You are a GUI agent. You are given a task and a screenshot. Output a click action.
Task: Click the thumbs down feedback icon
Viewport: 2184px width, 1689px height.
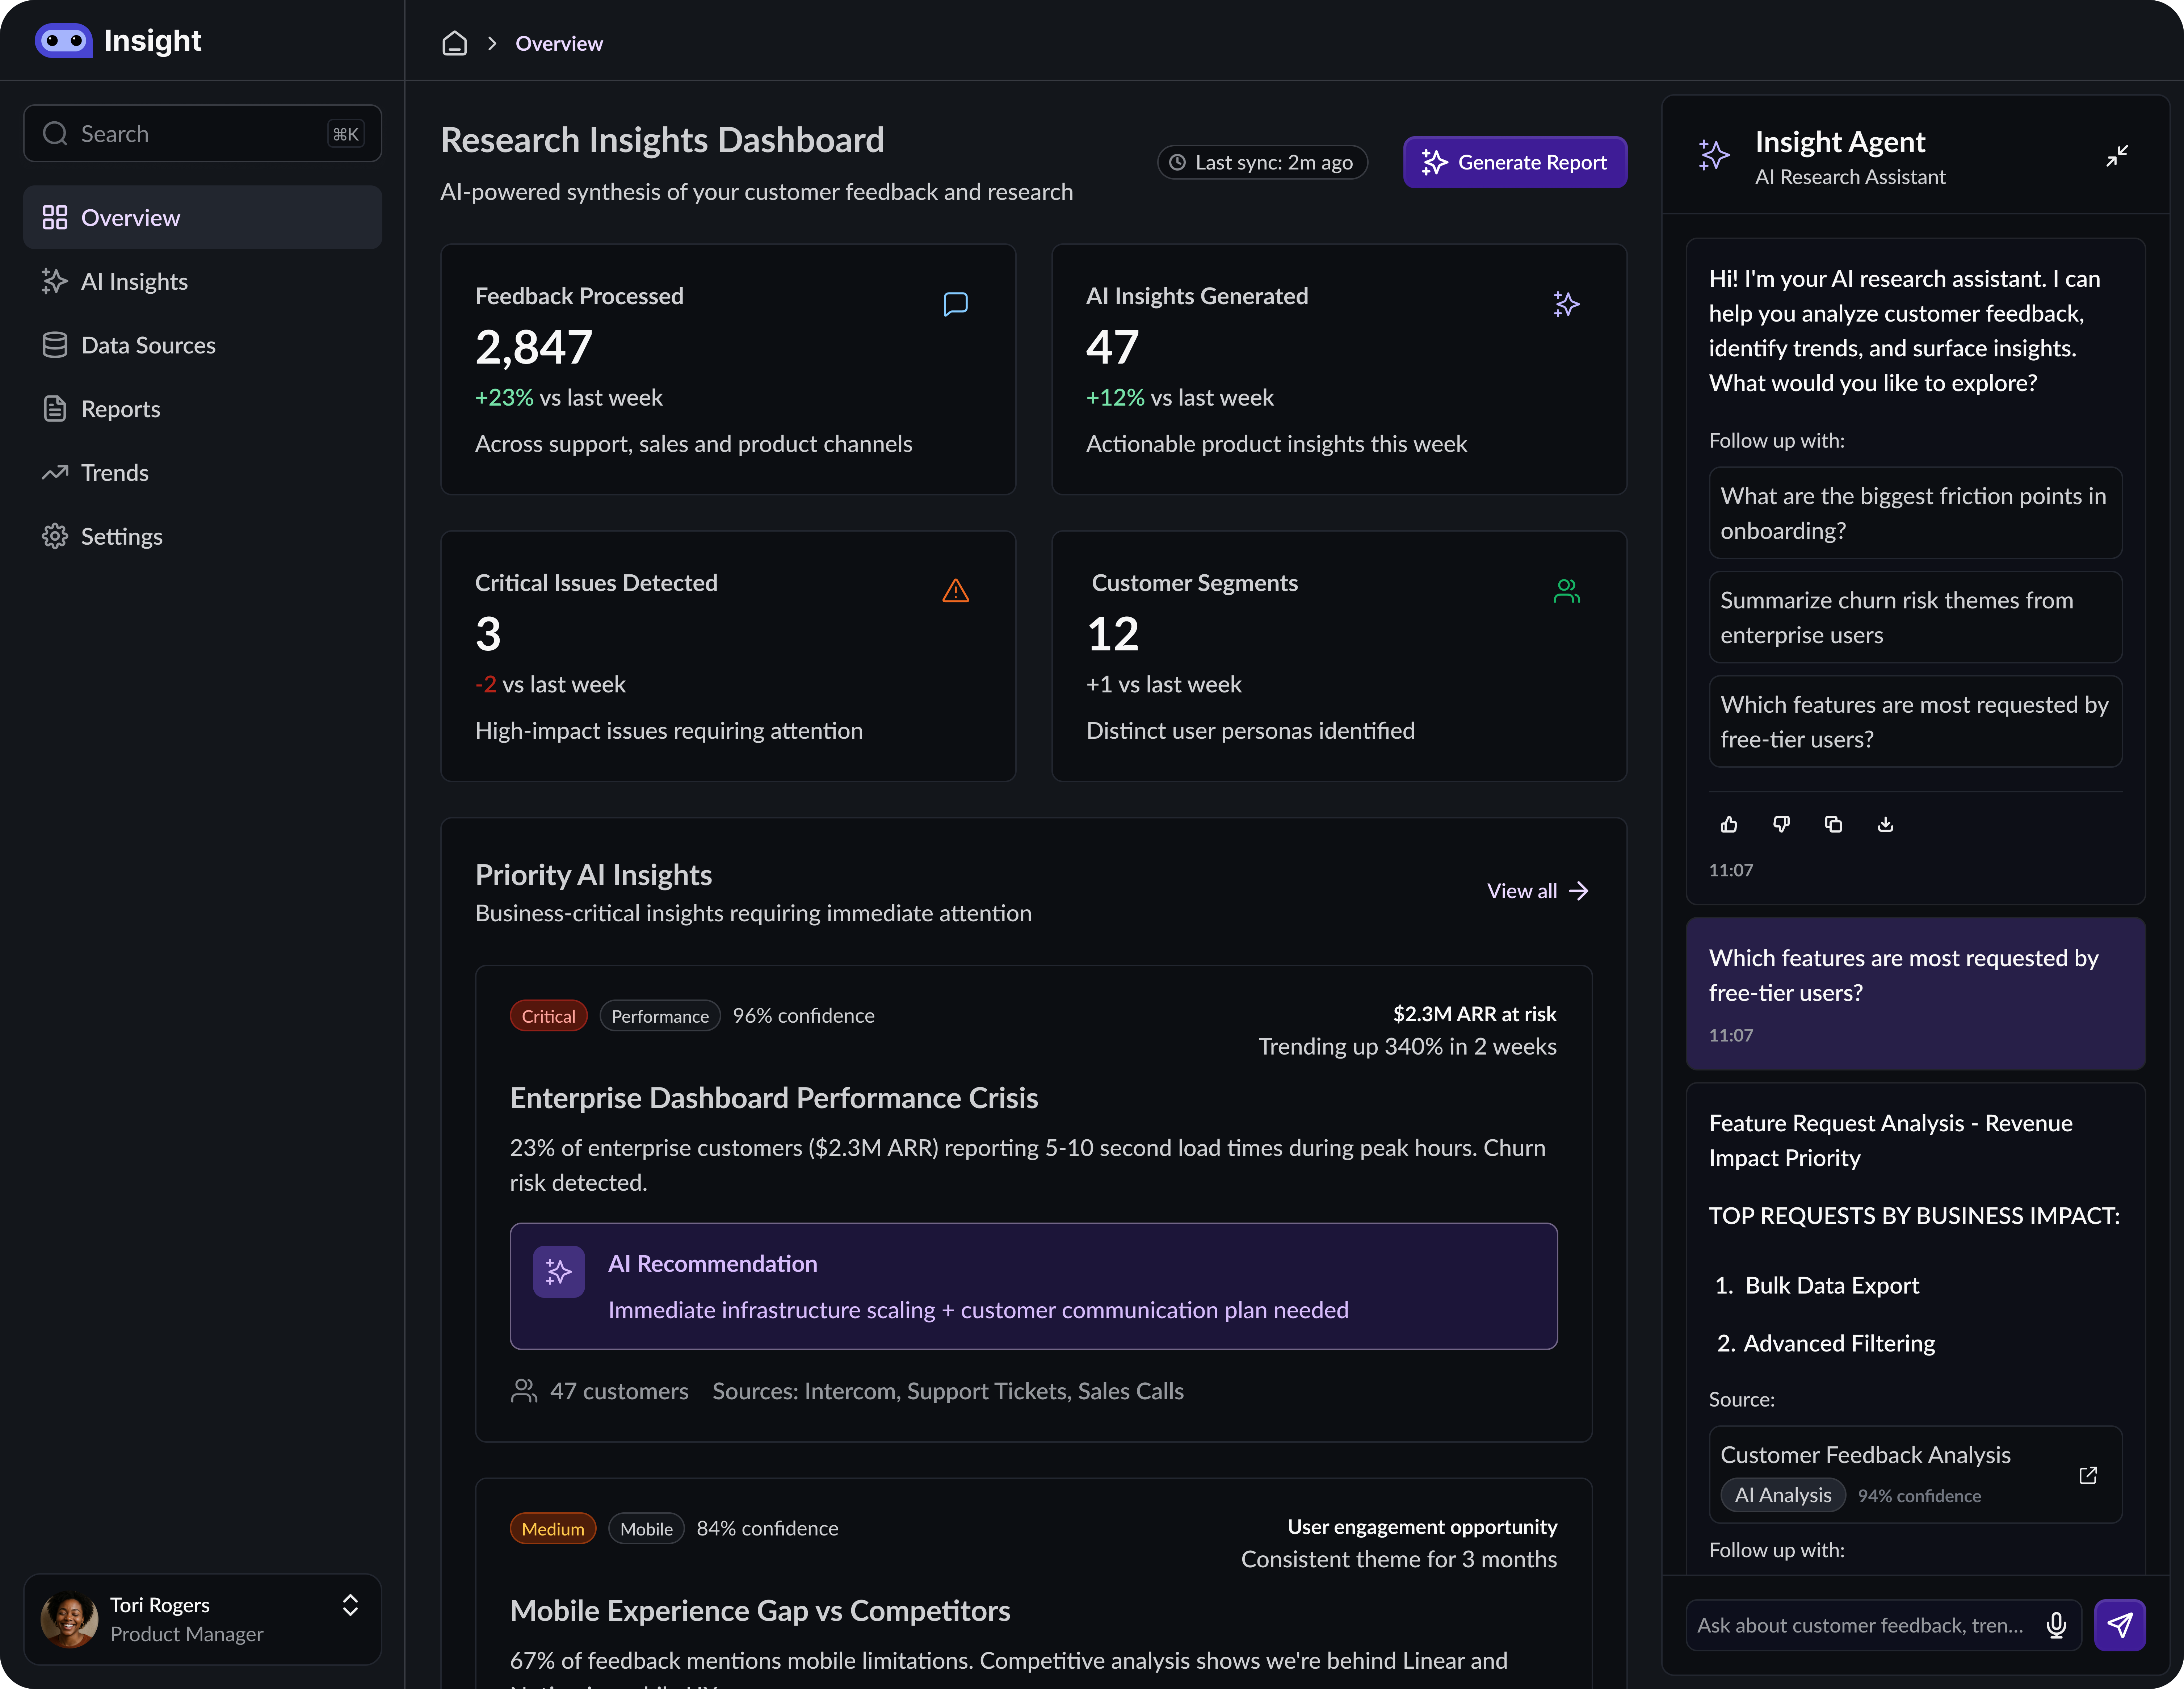pos(1781,824)
